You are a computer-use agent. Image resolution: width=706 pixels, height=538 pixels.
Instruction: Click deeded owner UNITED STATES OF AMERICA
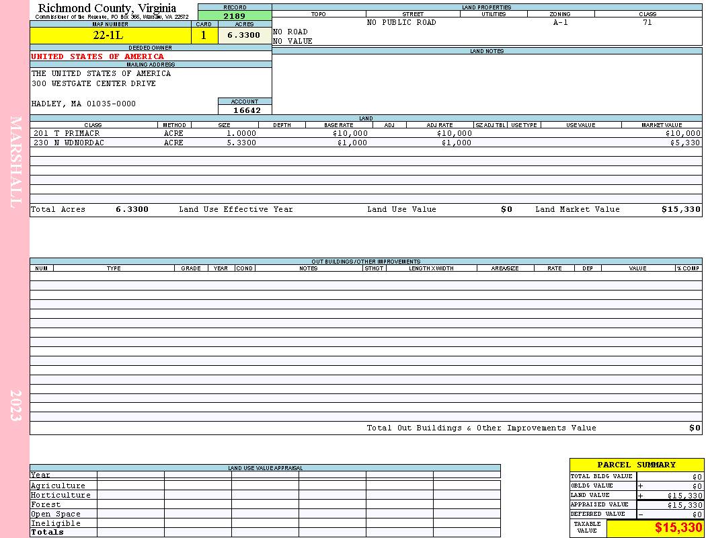[x=97, y=56]
